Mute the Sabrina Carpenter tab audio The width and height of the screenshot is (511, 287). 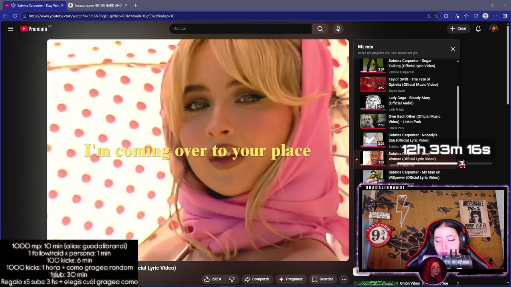13,5
